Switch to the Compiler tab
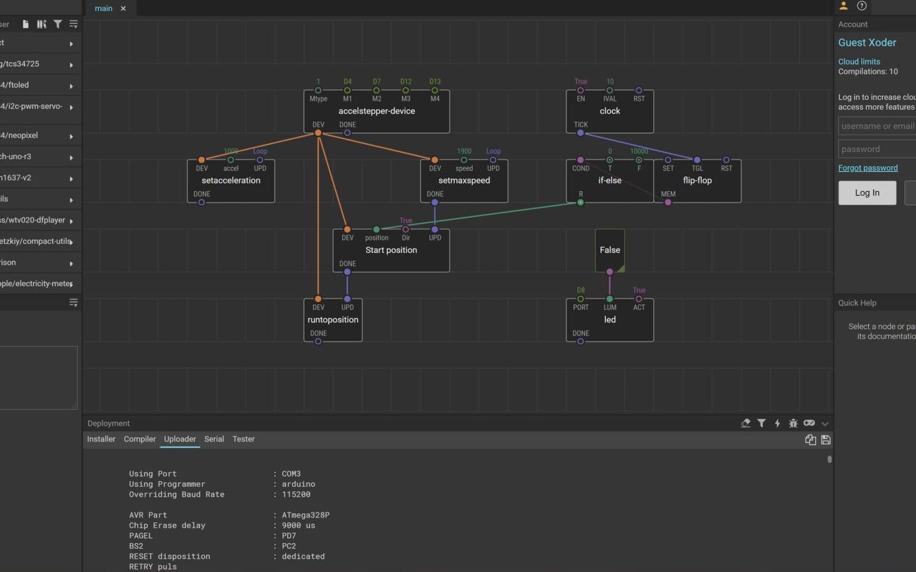Image resolution: width=916 pixels, height=572 pixels. (x=140, y=439)
